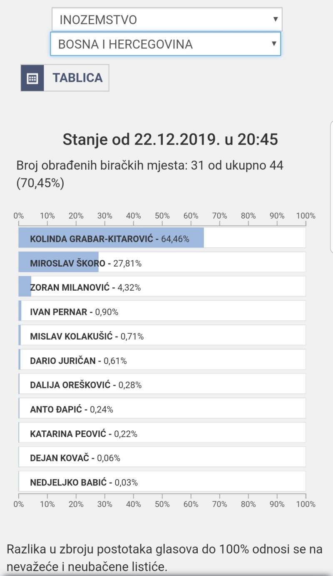Open the INOZEMSTVO dropdown
333x576 pixels.
click(x=167, y=20)
